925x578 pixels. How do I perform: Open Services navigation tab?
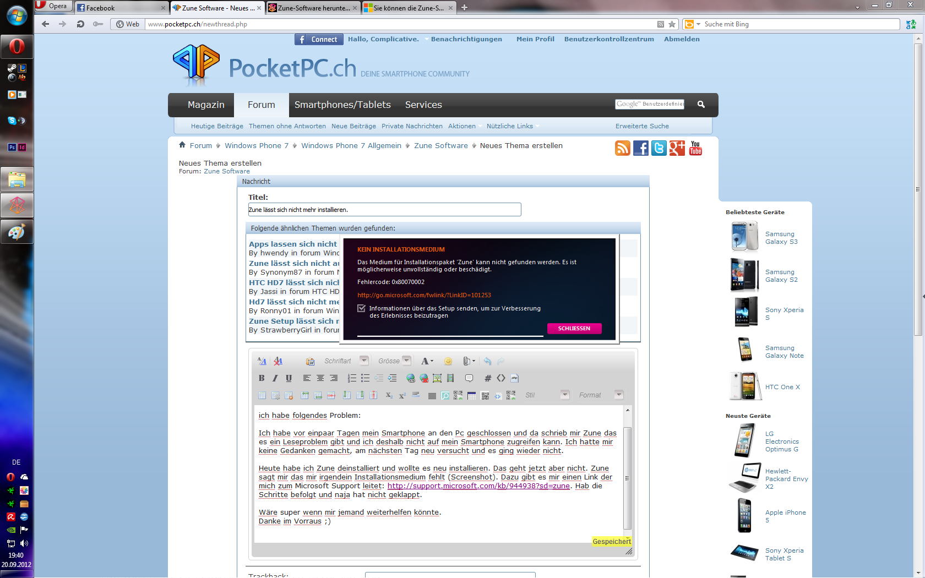[x=423, y=105]
